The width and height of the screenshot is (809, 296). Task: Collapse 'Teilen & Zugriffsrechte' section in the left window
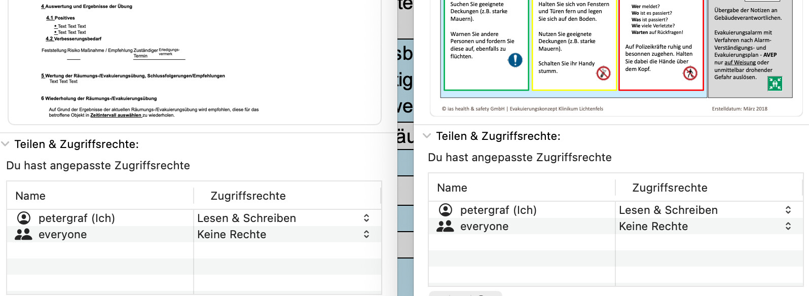coord(6,144)
